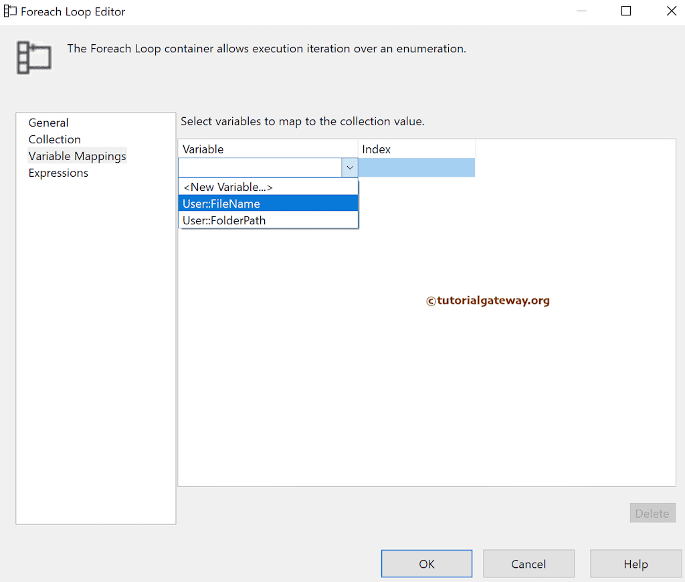Pick User::FolderPath from the dropdown
This screenshot has width=685, height=582.
[x=268, y=220]
